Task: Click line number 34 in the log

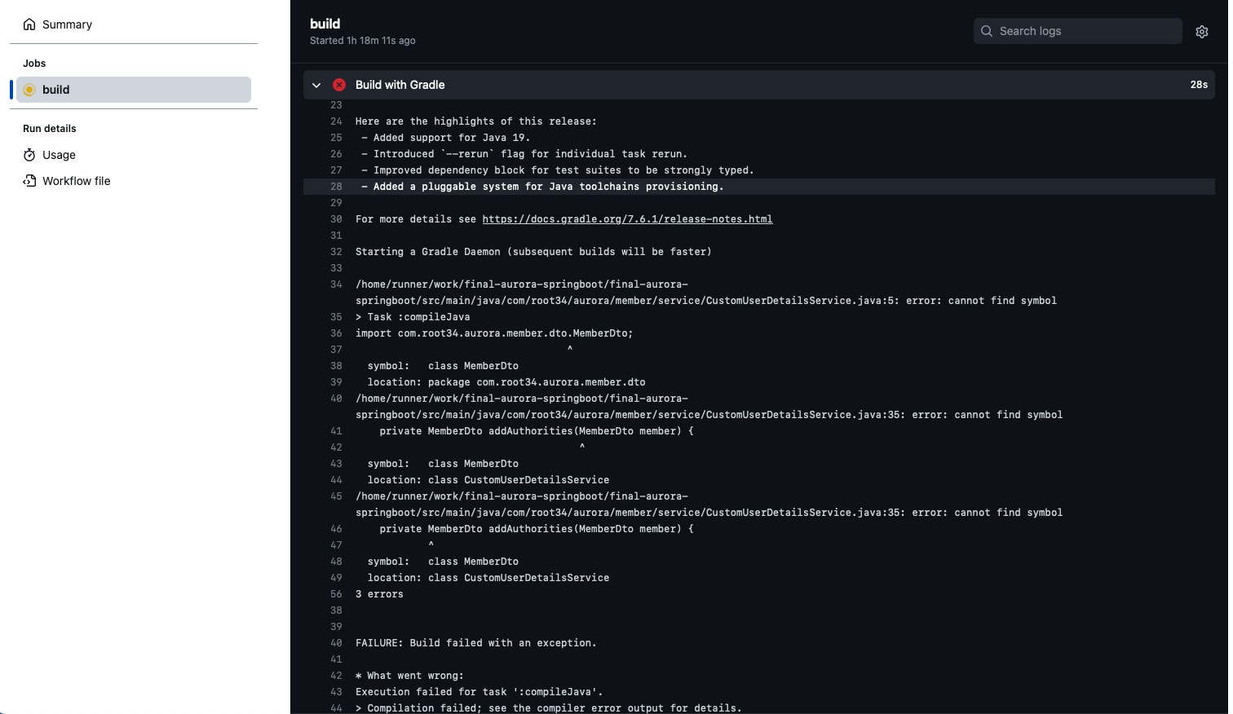Action: (x=336, y=284)
